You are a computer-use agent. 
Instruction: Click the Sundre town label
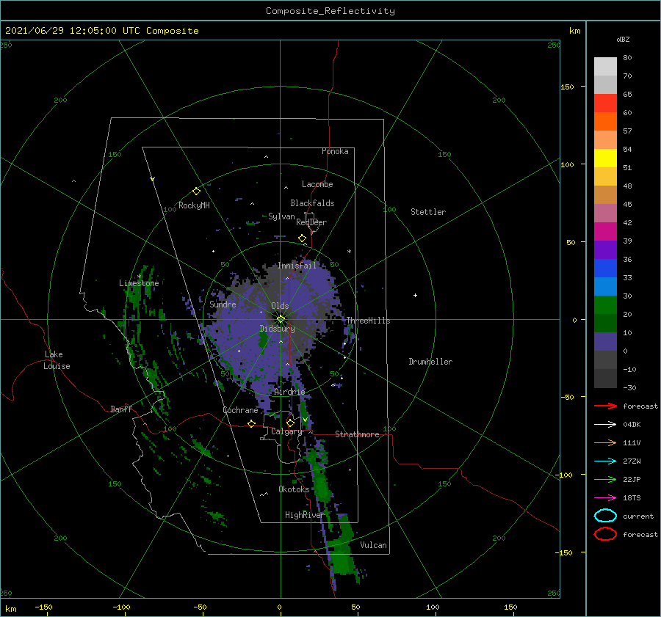point(223,304)
